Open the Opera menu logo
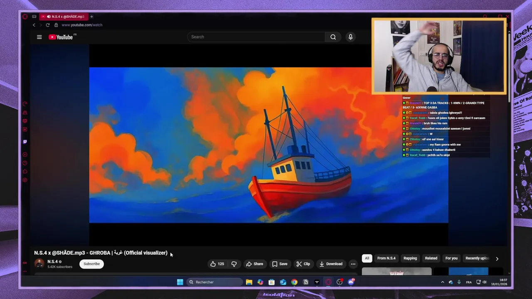The image size is (532, 299). [x=25, y=17]
